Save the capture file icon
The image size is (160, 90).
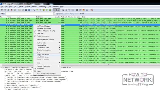(x=23, y=10)
